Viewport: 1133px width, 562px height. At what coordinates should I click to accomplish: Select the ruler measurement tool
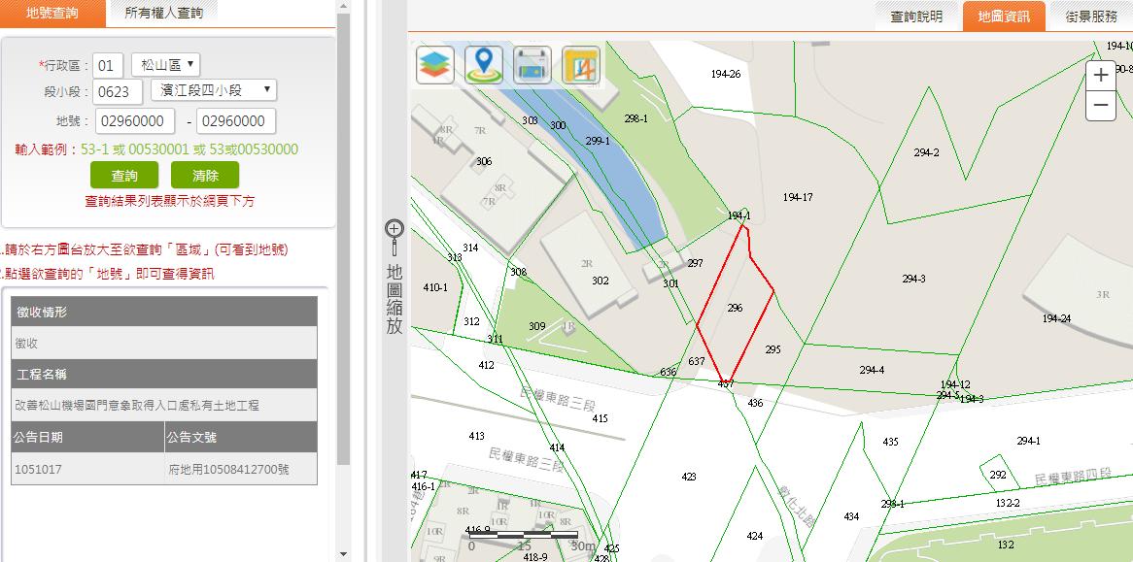click(x=581, y=65)
